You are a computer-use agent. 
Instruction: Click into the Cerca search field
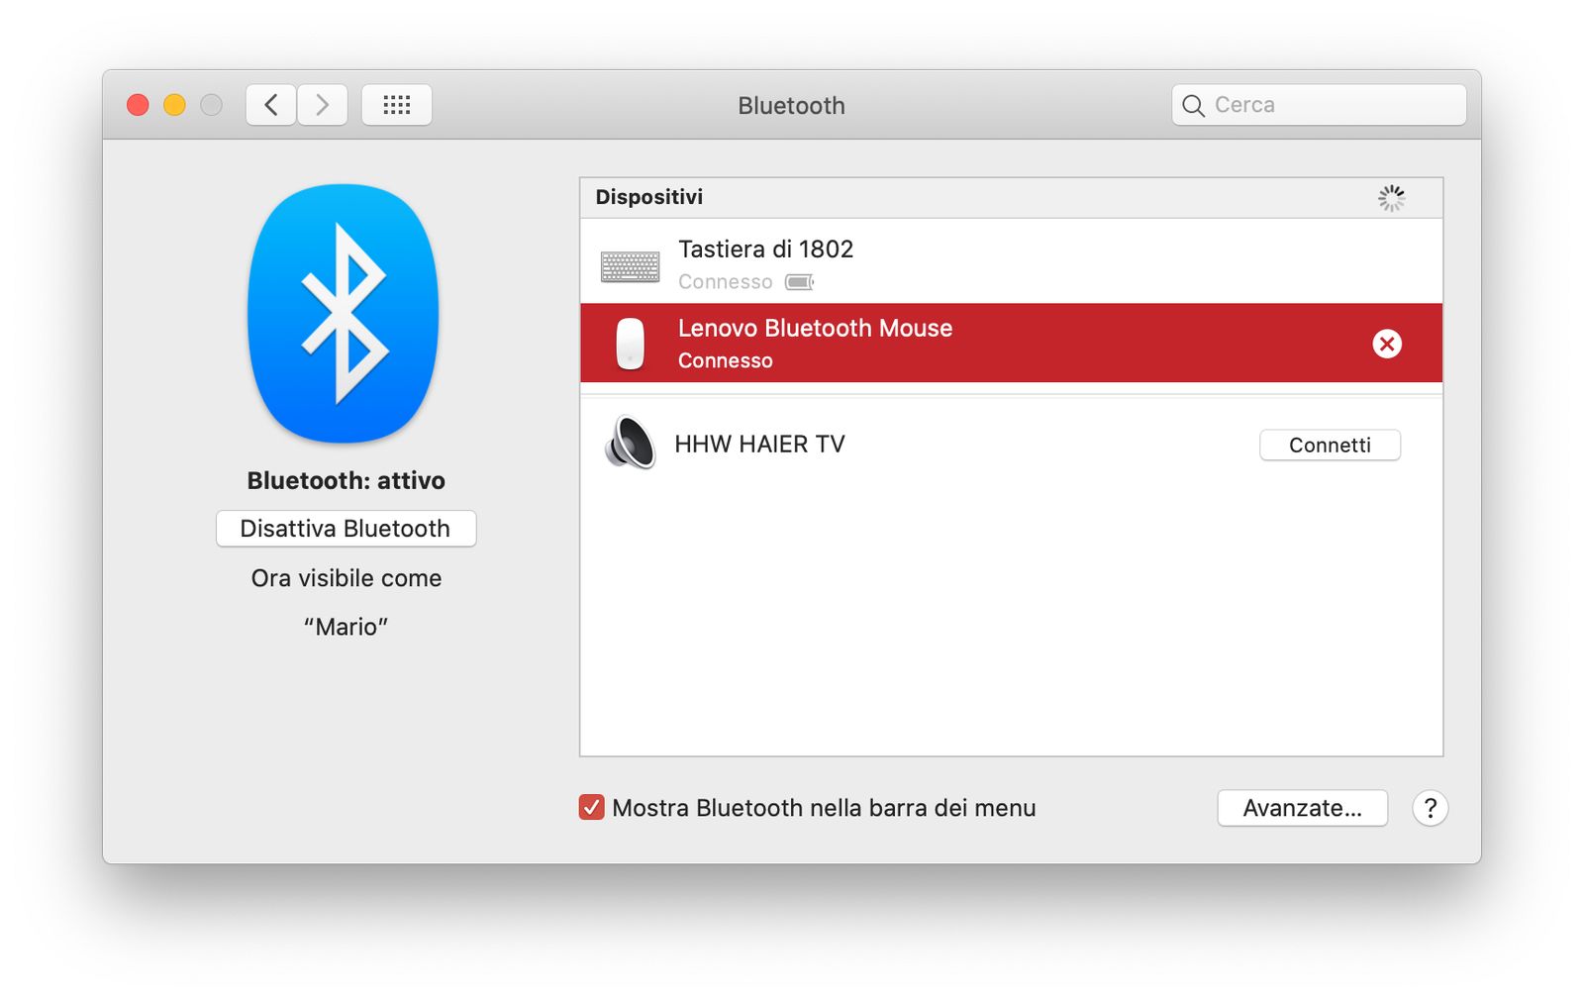[1319, 105]
